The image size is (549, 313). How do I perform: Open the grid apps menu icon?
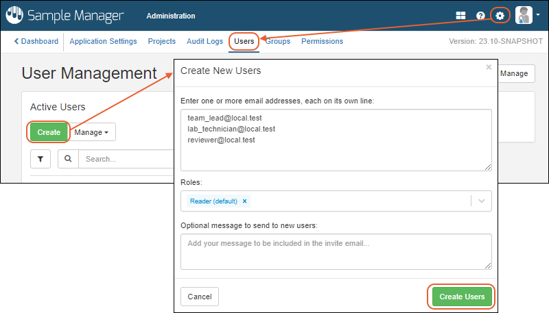click(460, 16)
